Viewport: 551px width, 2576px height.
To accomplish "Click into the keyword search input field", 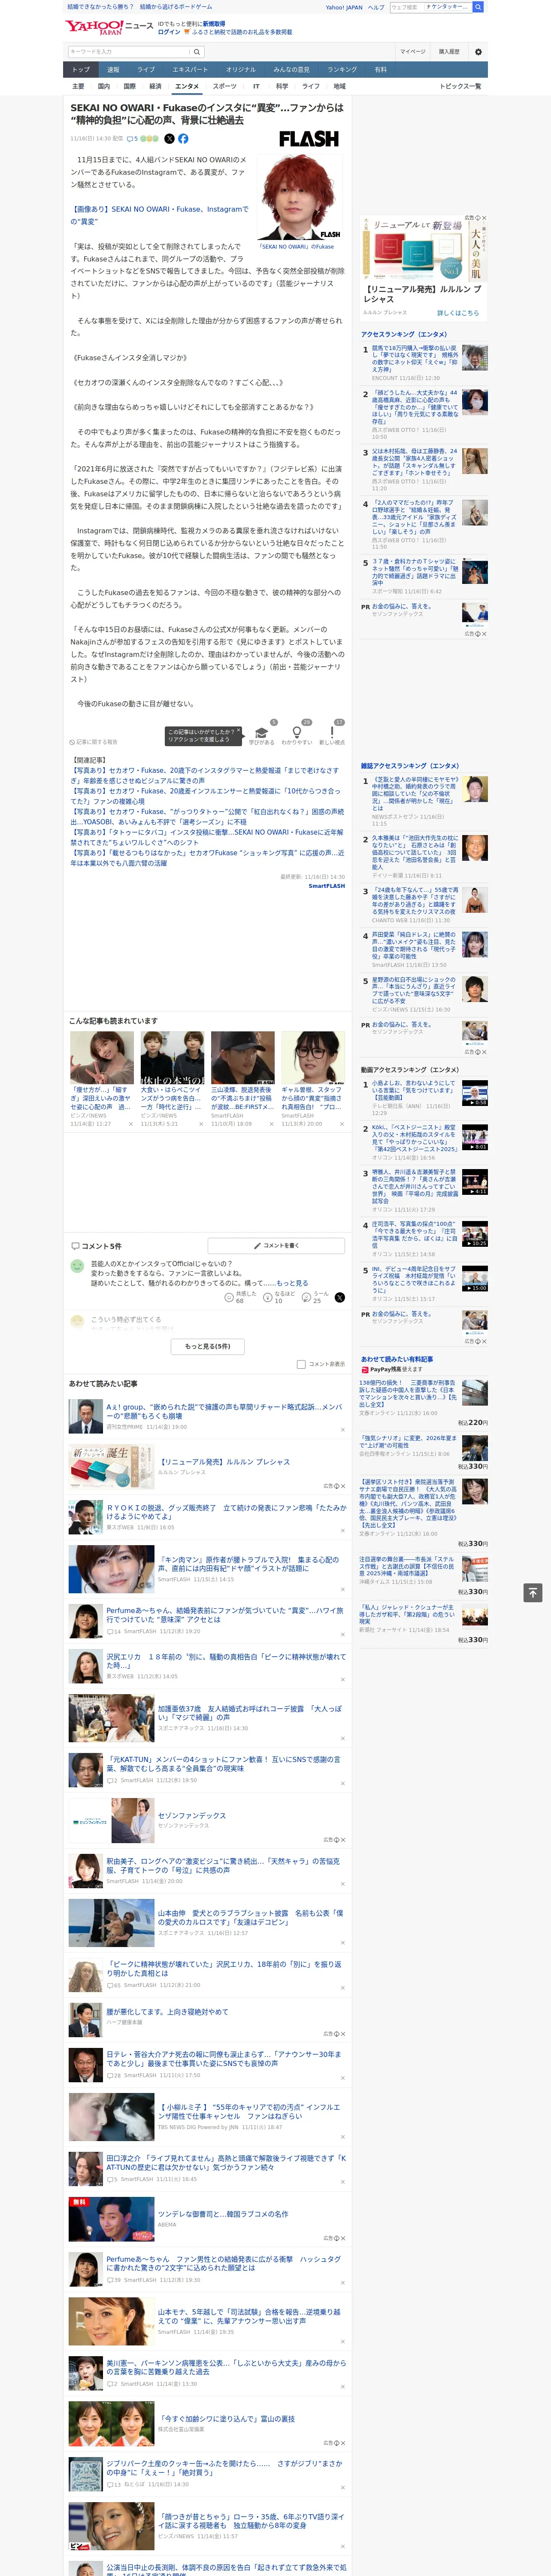I will click(x=129, y=52).
